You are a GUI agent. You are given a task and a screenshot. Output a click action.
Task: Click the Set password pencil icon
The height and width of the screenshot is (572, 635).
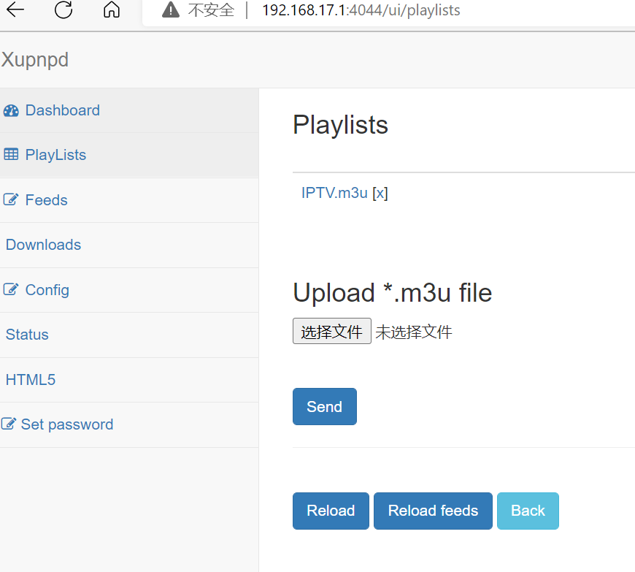tap(9, 424)
